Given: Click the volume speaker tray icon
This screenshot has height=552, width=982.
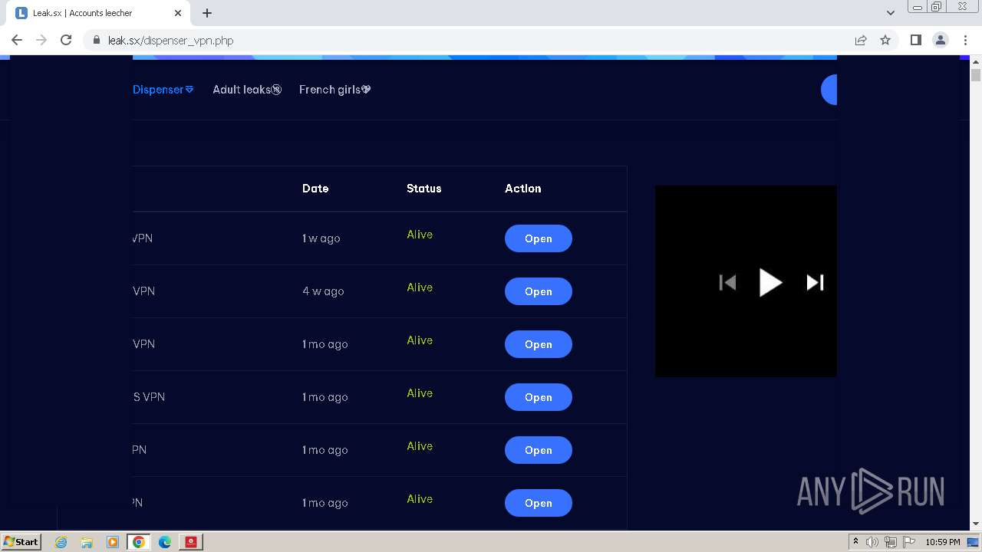Looking at the screenshot, I should click(872, 542).
